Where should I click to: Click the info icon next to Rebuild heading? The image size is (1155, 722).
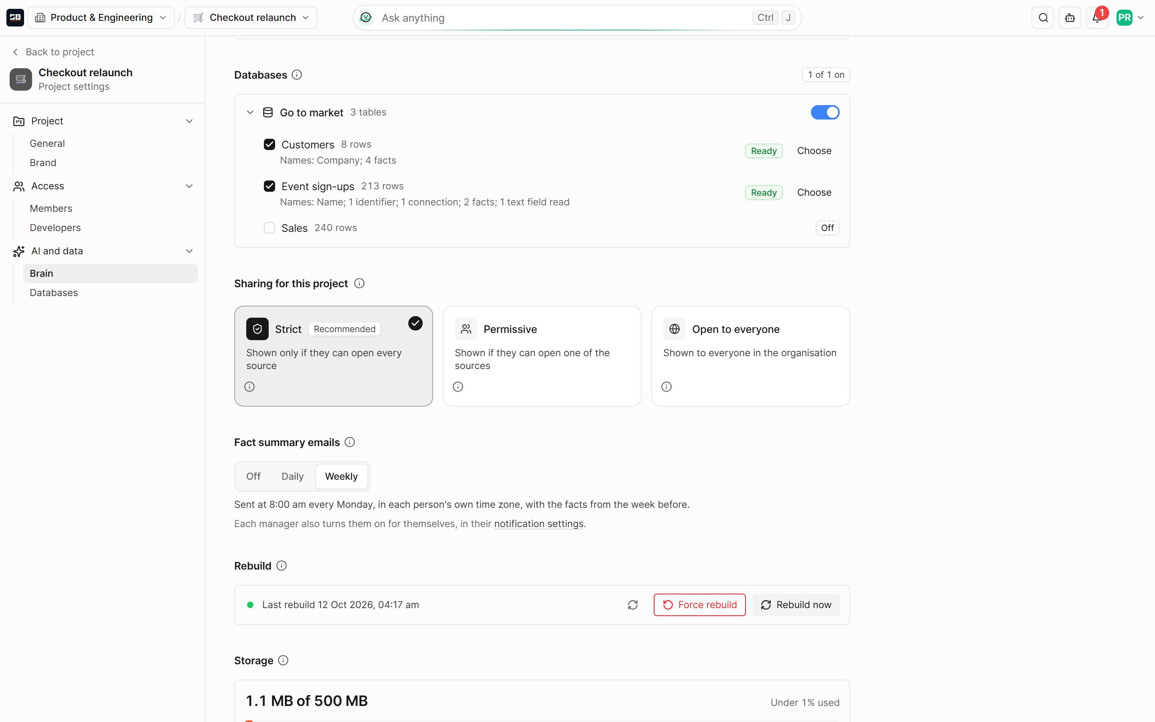pos(282,566)
